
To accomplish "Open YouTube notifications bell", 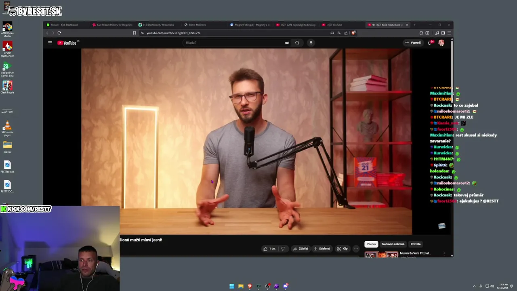I will (430, 43).
